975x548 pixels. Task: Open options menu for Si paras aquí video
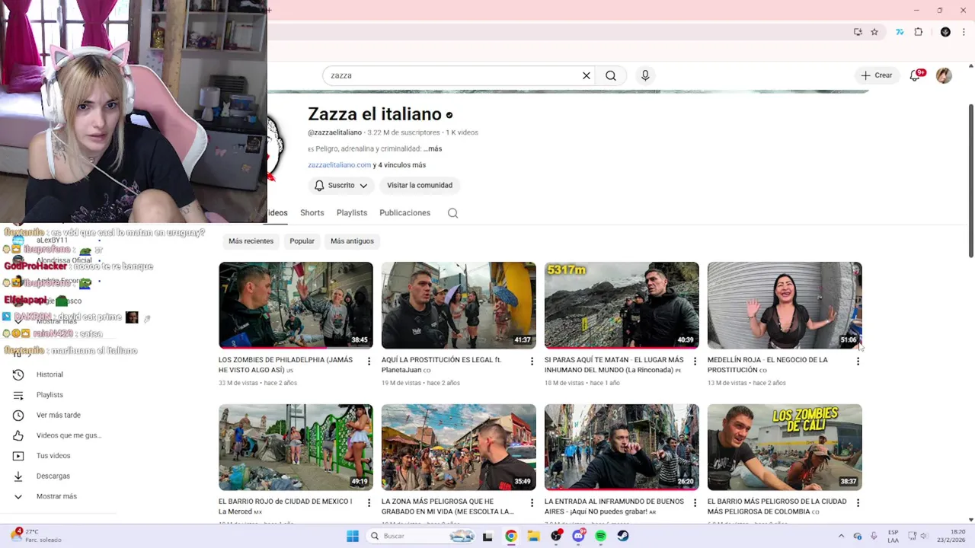[x=695, y=362]
